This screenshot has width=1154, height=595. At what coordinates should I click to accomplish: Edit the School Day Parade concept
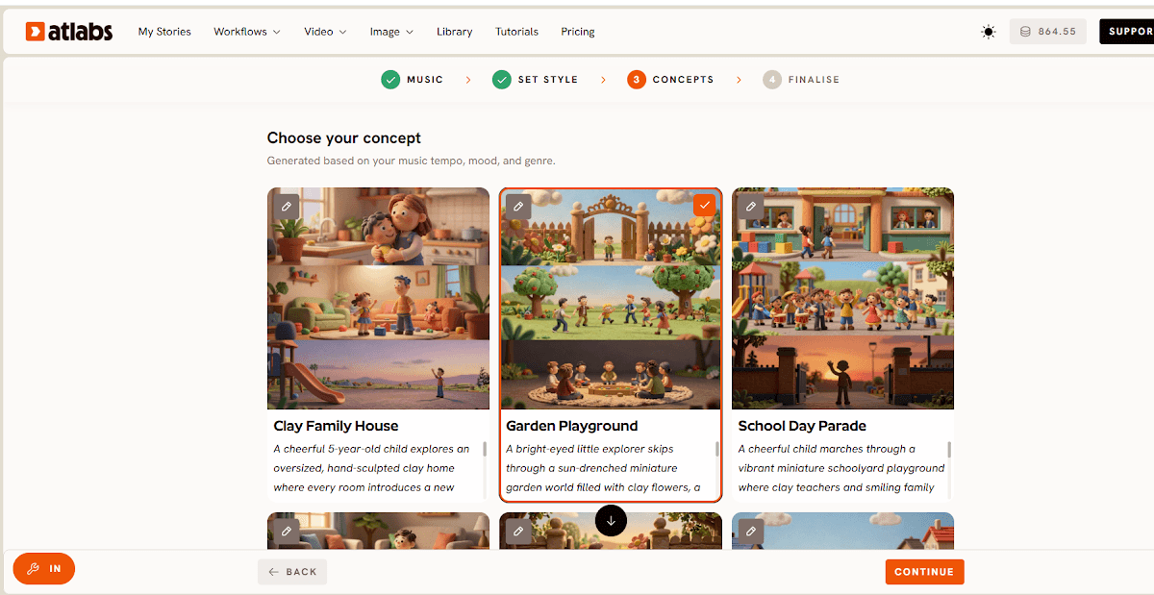(750, 206)
